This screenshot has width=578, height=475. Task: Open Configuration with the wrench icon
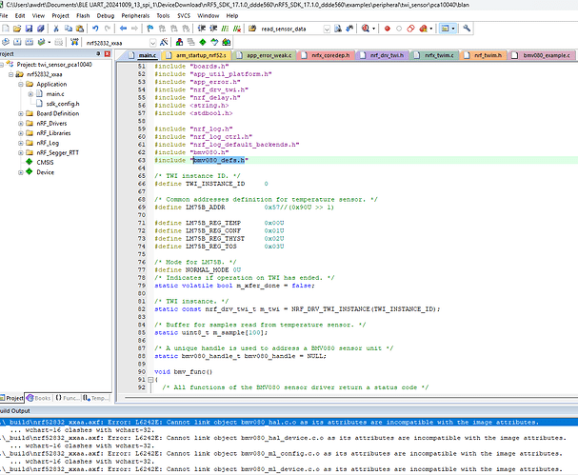[x=467, y=29]
